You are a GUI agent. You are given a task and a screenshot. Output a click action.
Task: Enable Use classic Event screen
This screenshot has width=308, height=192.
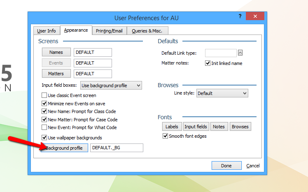pos(44,95)
